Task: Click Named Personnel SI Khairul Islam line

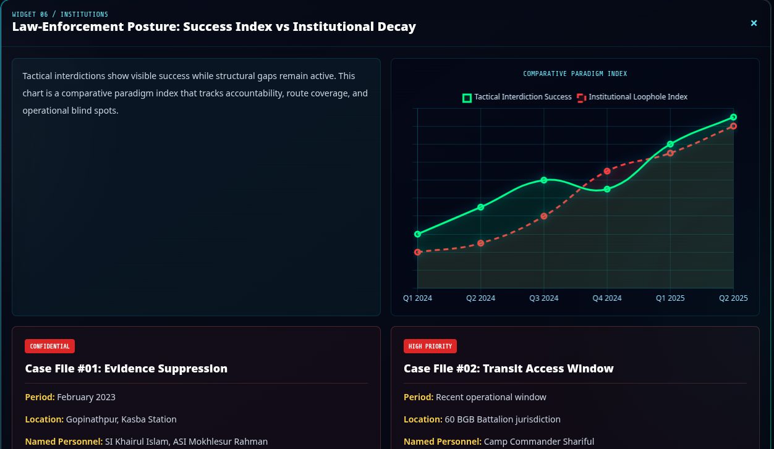Action: coord(147,442)
